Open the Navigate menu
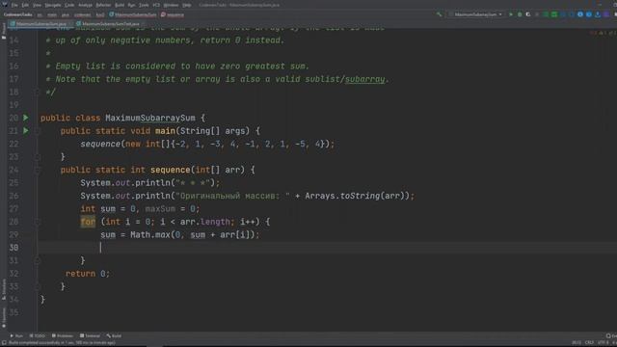This screenshot has height=347, width=617. coord(53,5)
